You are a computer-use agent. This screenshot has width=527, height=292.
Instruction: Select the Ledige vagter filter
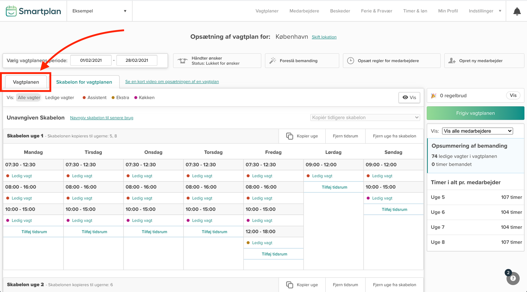point(60,98)
